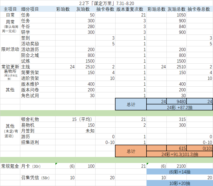Click the 活动奖励 cell
The height and width of the screenshot is (186, 213).
pyautogui.click(x=38, y=43)
